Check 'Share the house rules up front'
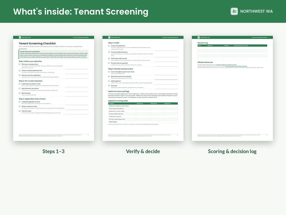286x215 pixels. (x=19, y=89)
